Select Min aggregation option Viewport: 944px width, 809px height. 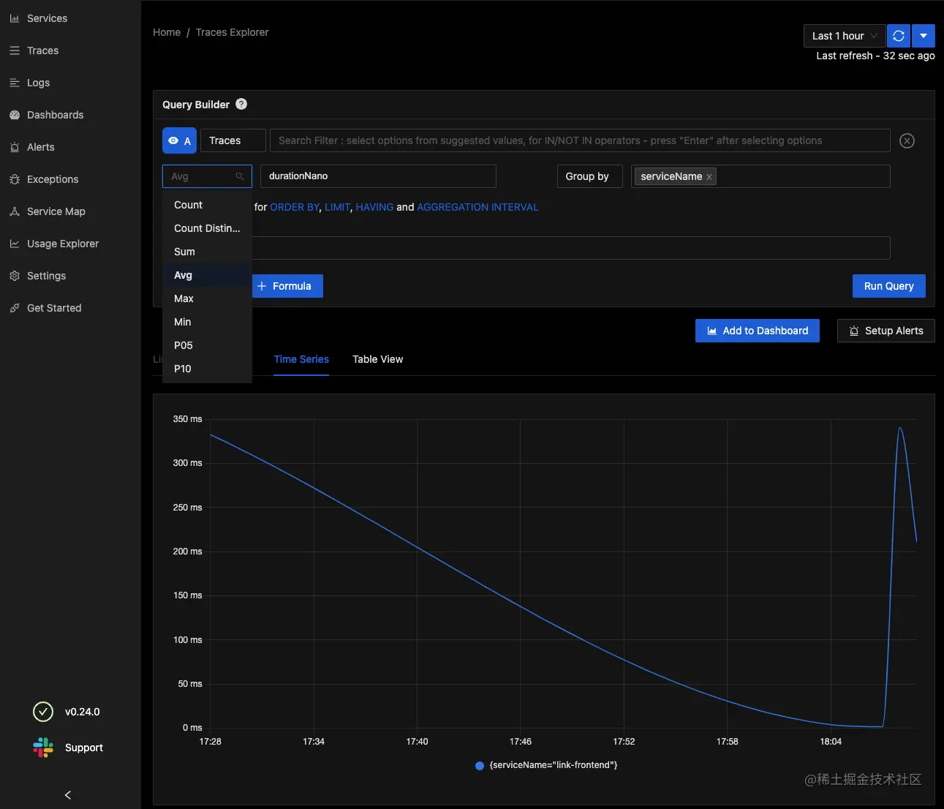coord(207,322)
